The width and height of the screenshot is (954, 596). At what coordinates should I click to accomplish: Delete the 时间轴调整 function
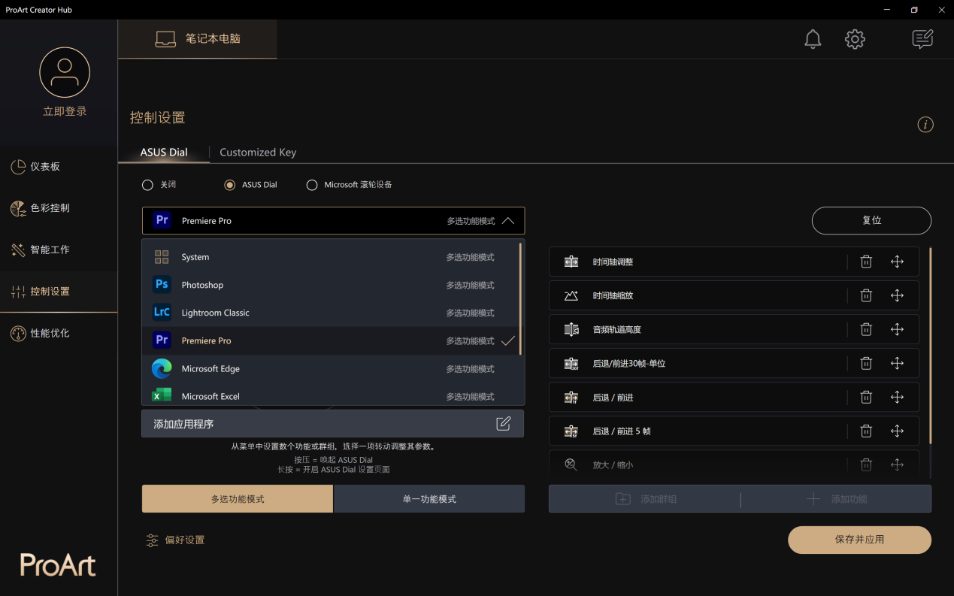866,262
